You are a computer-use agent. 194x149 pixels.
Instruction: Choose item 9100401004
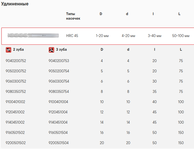click(58, 102)
